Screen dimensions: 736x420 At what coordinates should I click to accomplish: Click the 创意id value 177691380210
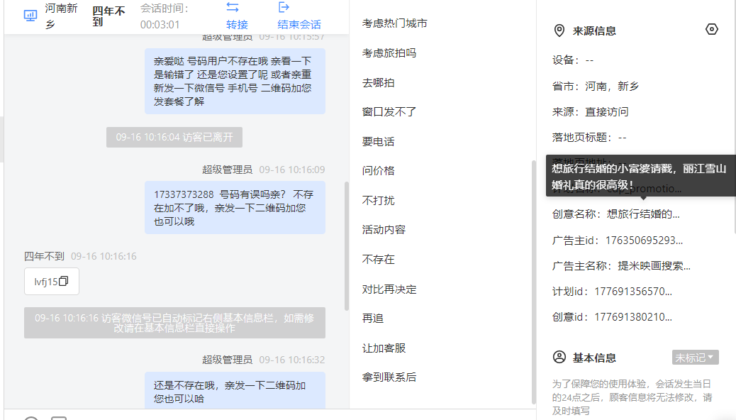click(633, 317)
